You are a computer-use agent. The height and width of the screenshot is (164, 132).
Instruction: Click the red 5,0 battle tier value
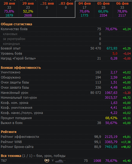pos(115,54)
